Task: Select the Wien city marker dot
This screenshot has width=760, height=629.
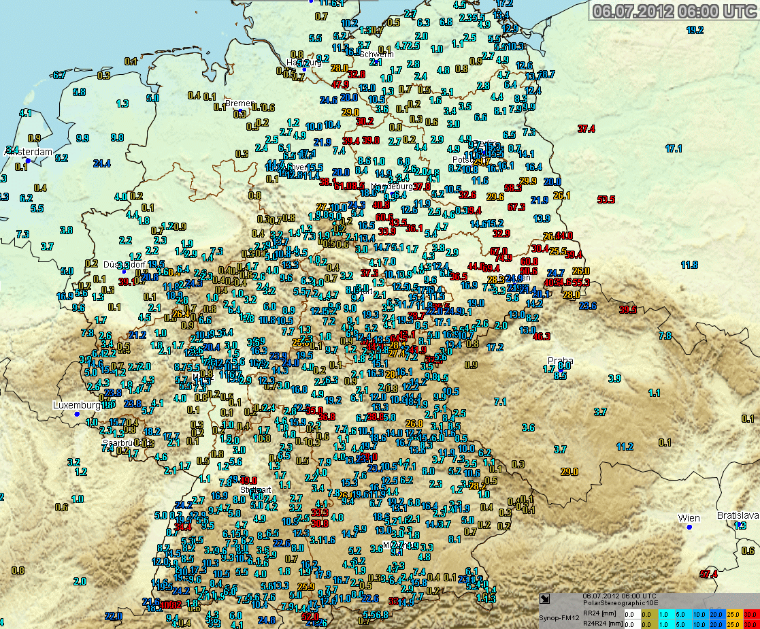Action: point(689,527)
